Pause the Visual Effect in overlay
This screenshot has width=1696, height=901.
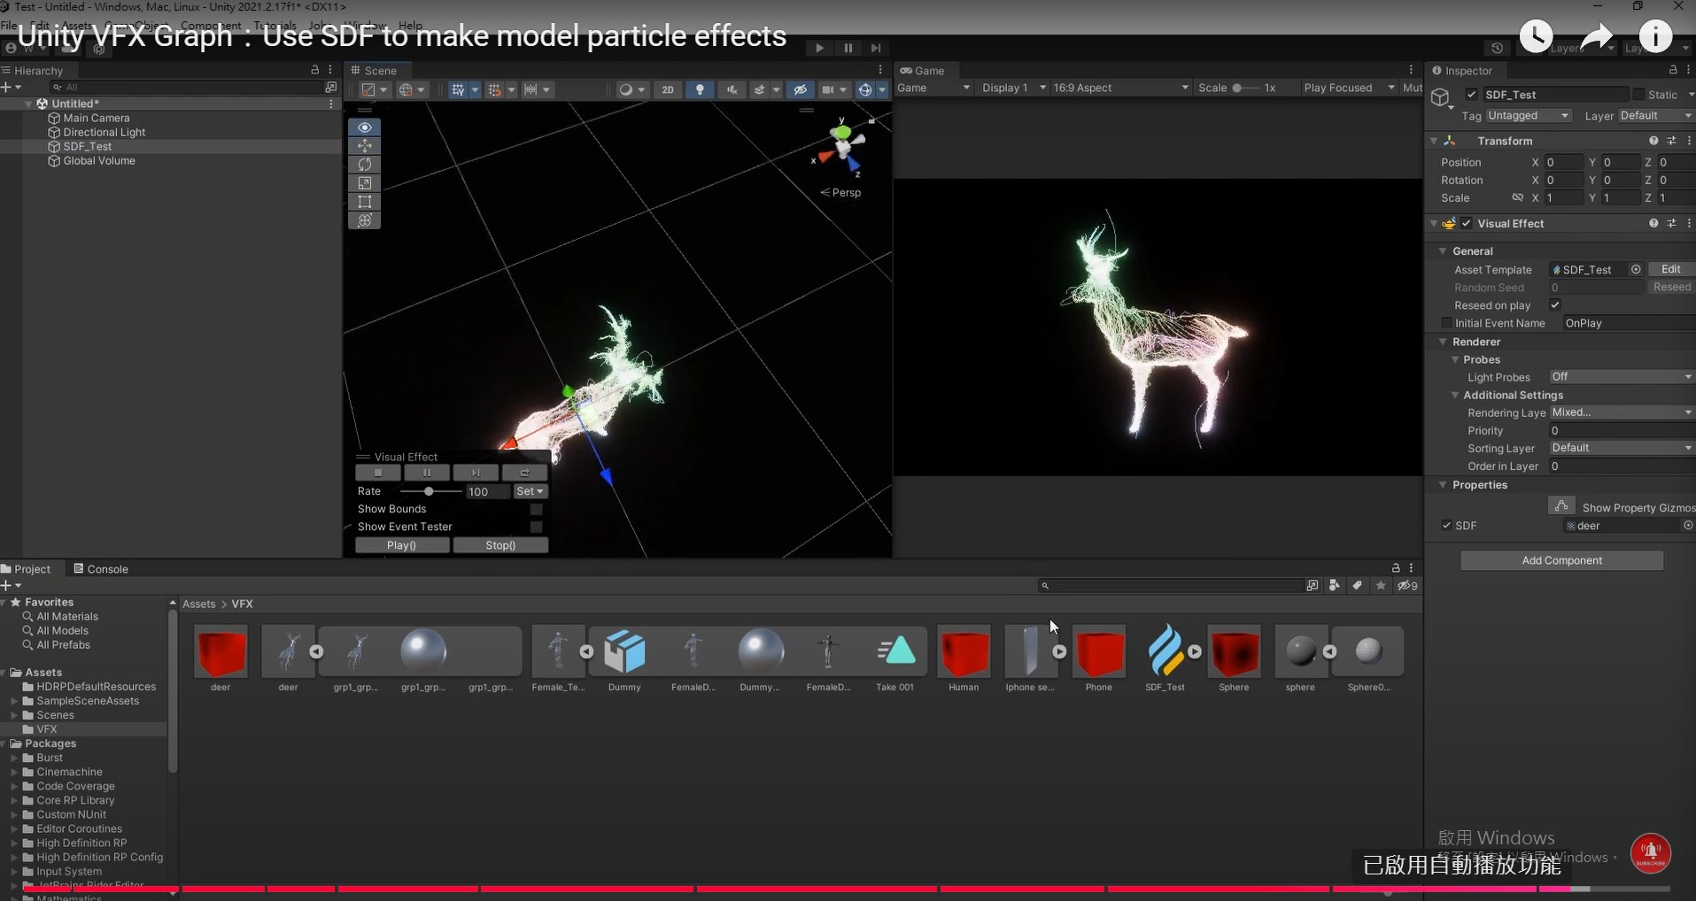[x=427, y=473]
